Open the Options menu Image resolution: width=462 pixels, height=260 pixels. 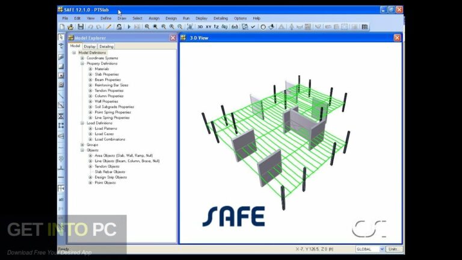click(x=240, y=18)
